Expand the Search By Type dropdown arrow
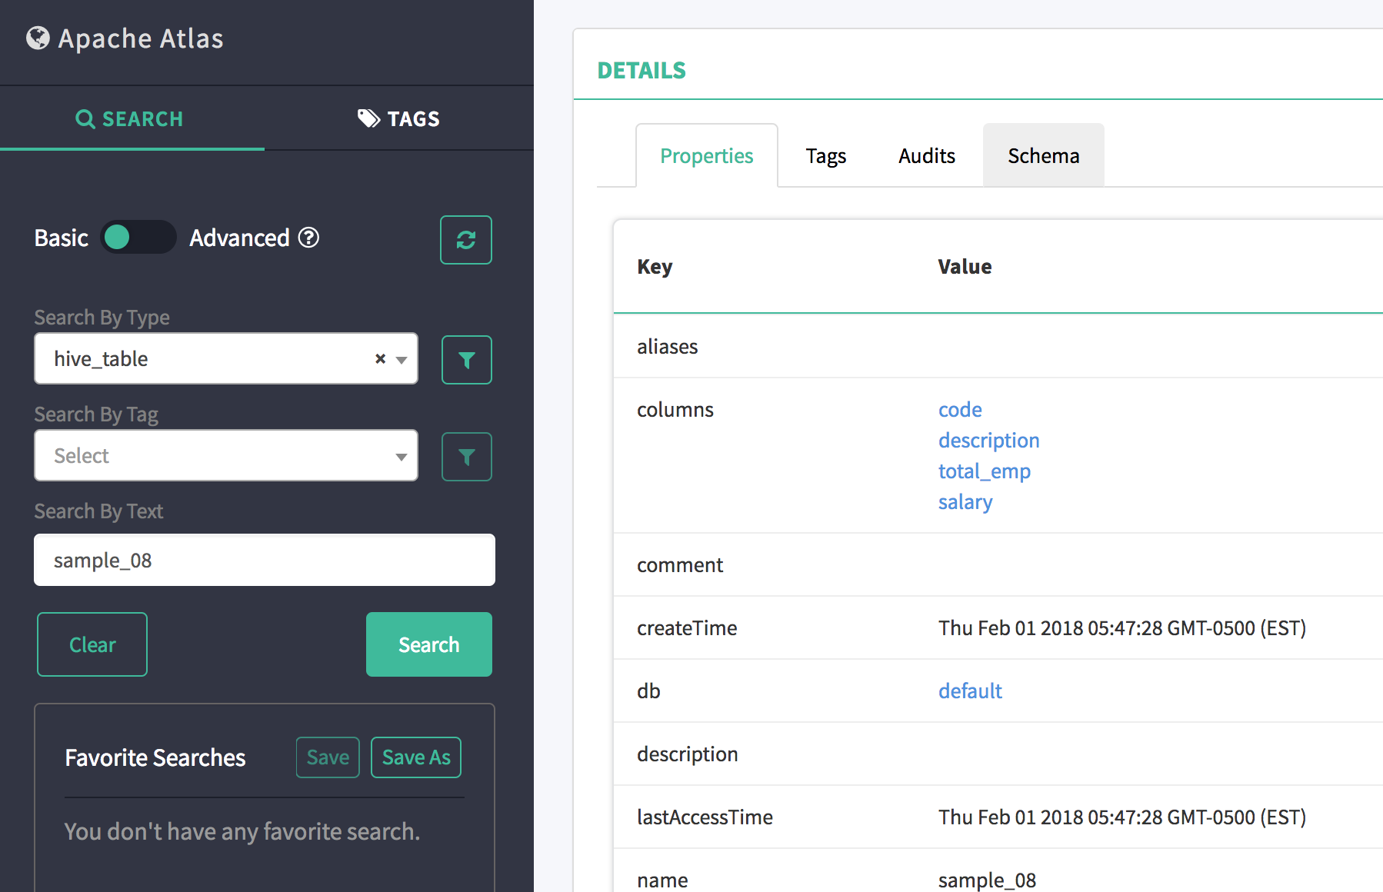This screenshot has height=892, width=1383. point(402,360)
